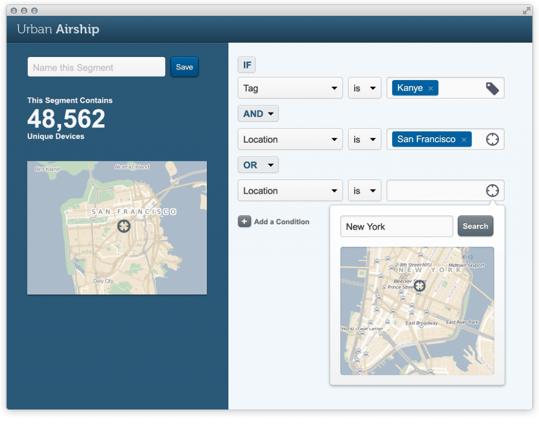Click the Bird Island map label
This screenshot has height=431, width=539.
(x=47, y=169)
